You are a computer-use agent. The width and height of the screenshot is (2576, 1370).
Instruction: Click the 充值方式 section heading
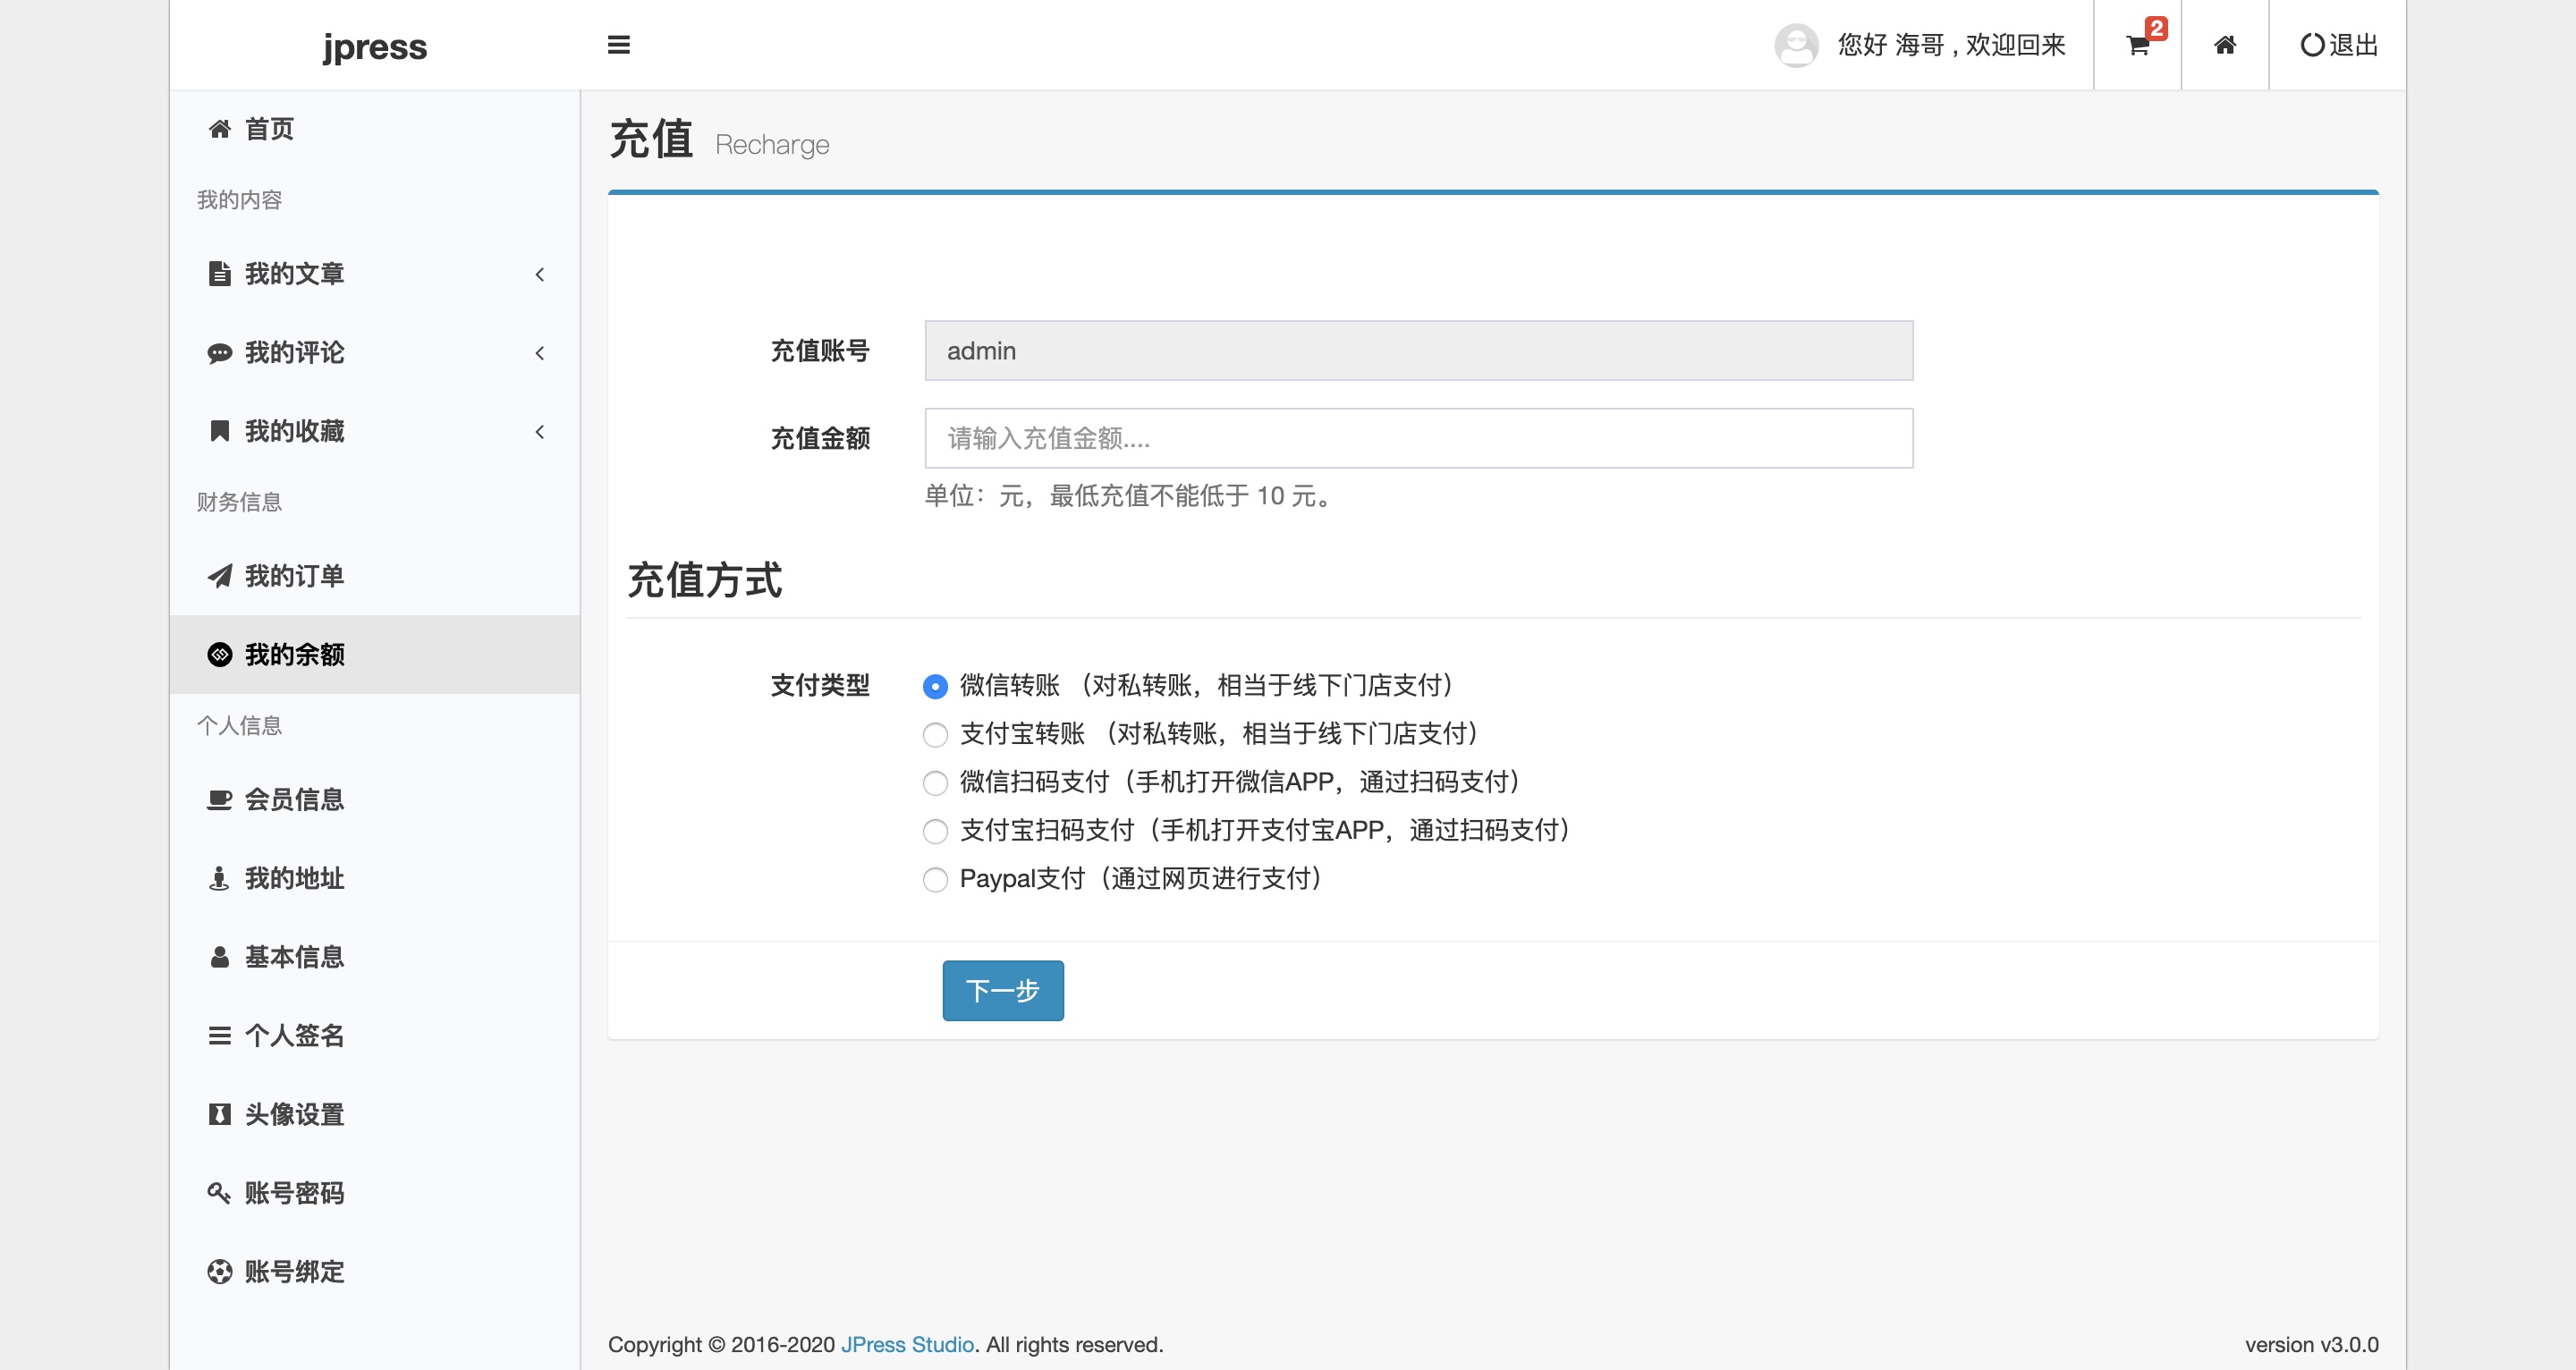point(705,580)
